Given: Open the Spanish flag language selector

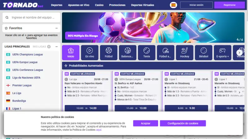Looking at the screenshot, I should (x=174, y=5).
